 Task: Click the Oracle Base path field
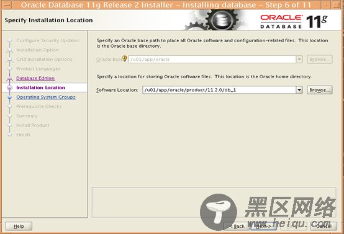[212, 59]
